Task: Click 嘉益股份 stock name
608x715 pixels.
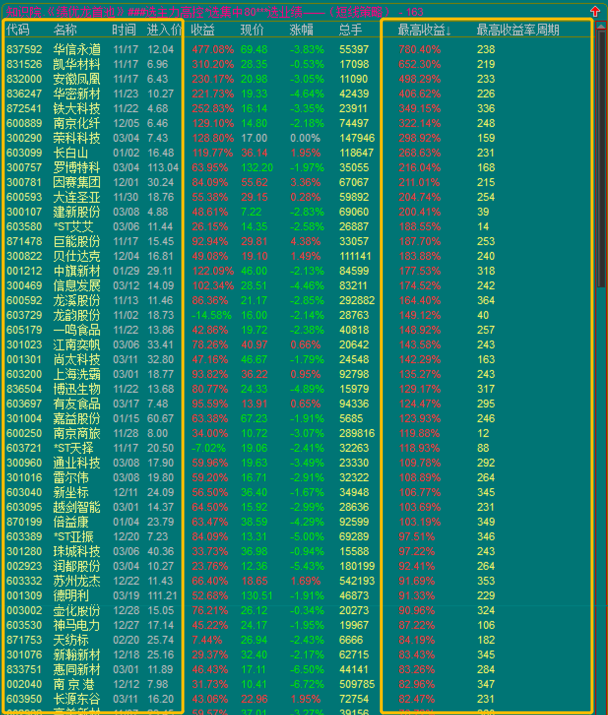Action: pyautogui.click(x=77, y=418)
